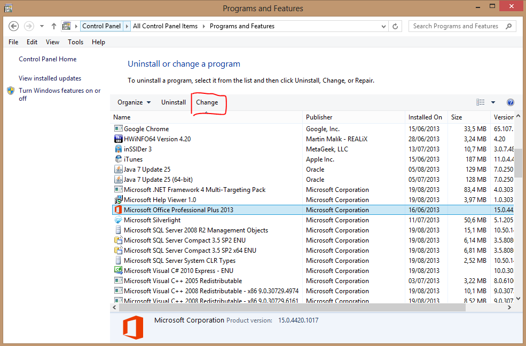This screenshot has width=526, height=346.
Task: Expand the address bar history dropdown arrow
Action: tap(383, 26)
